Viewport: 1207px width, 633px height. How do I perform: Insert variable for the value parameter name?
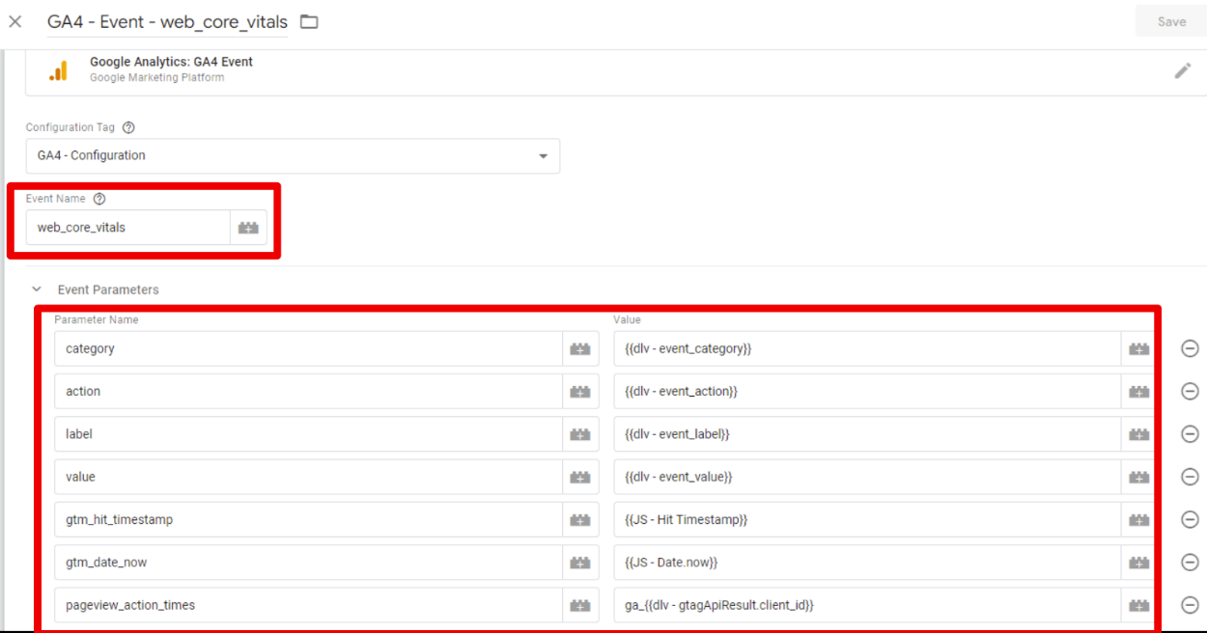pos(580,477)
